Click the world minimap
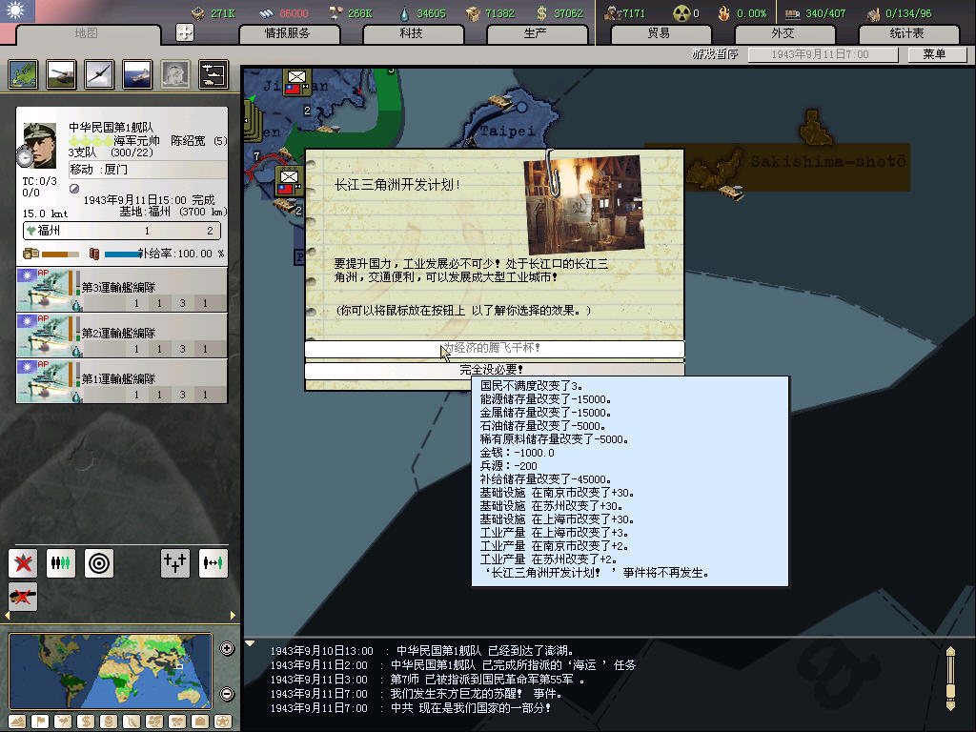Screen dimensions: 976x732 coord(111,672)
